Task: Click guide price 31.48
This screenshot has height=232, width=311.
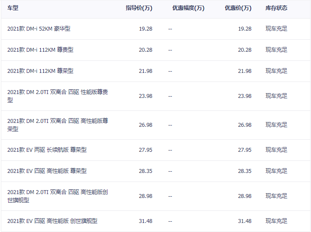Action: [x=145, y=221]
